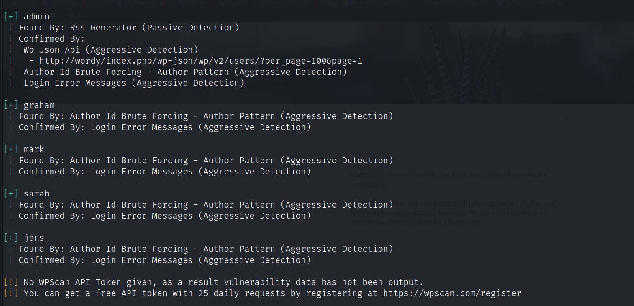Viewport: 634px width, 306px height.
Task: Click the [+] marker beside jens
Action: pos(11,238)
